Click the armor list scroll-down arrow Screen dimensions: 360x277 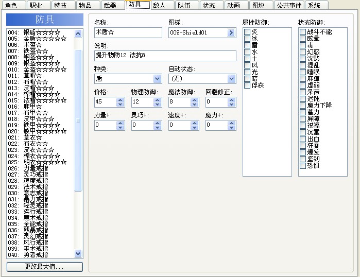78,254
